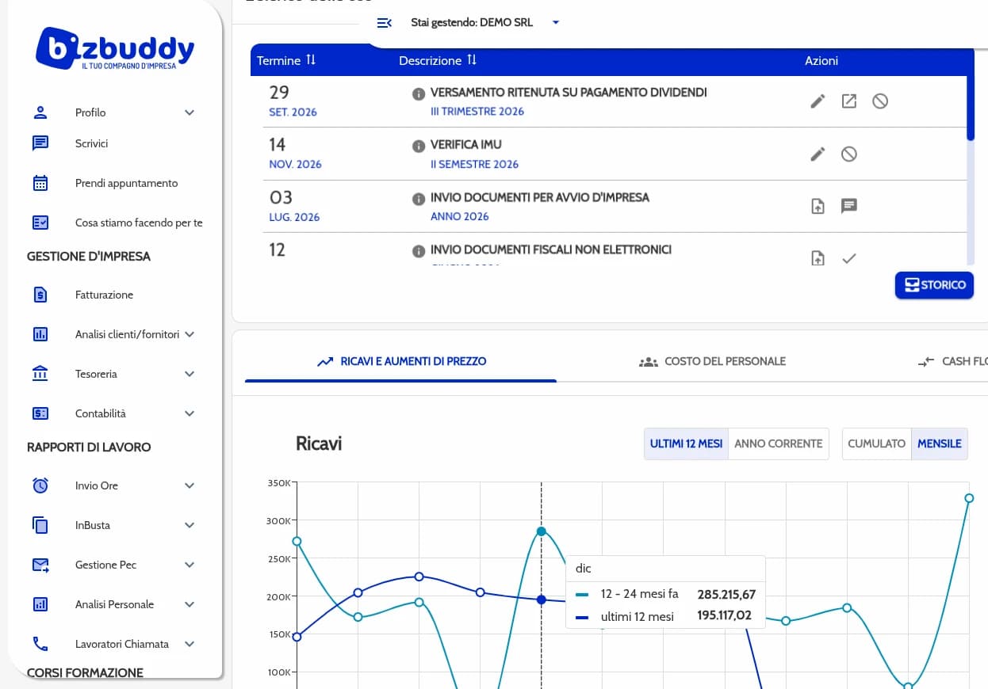Expand the Analisi Personale chevron
The image size is (988, 689).
(x=190, y=604)
